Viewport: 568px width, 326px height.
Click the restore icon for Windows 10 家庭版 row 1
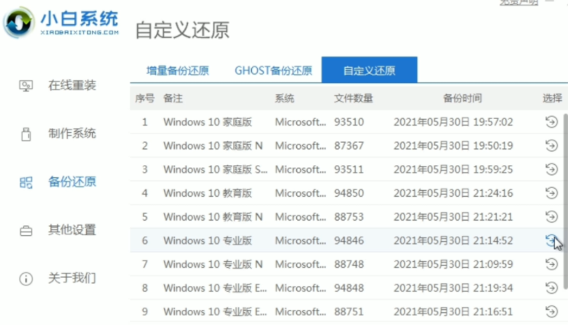tap(551, 121)
